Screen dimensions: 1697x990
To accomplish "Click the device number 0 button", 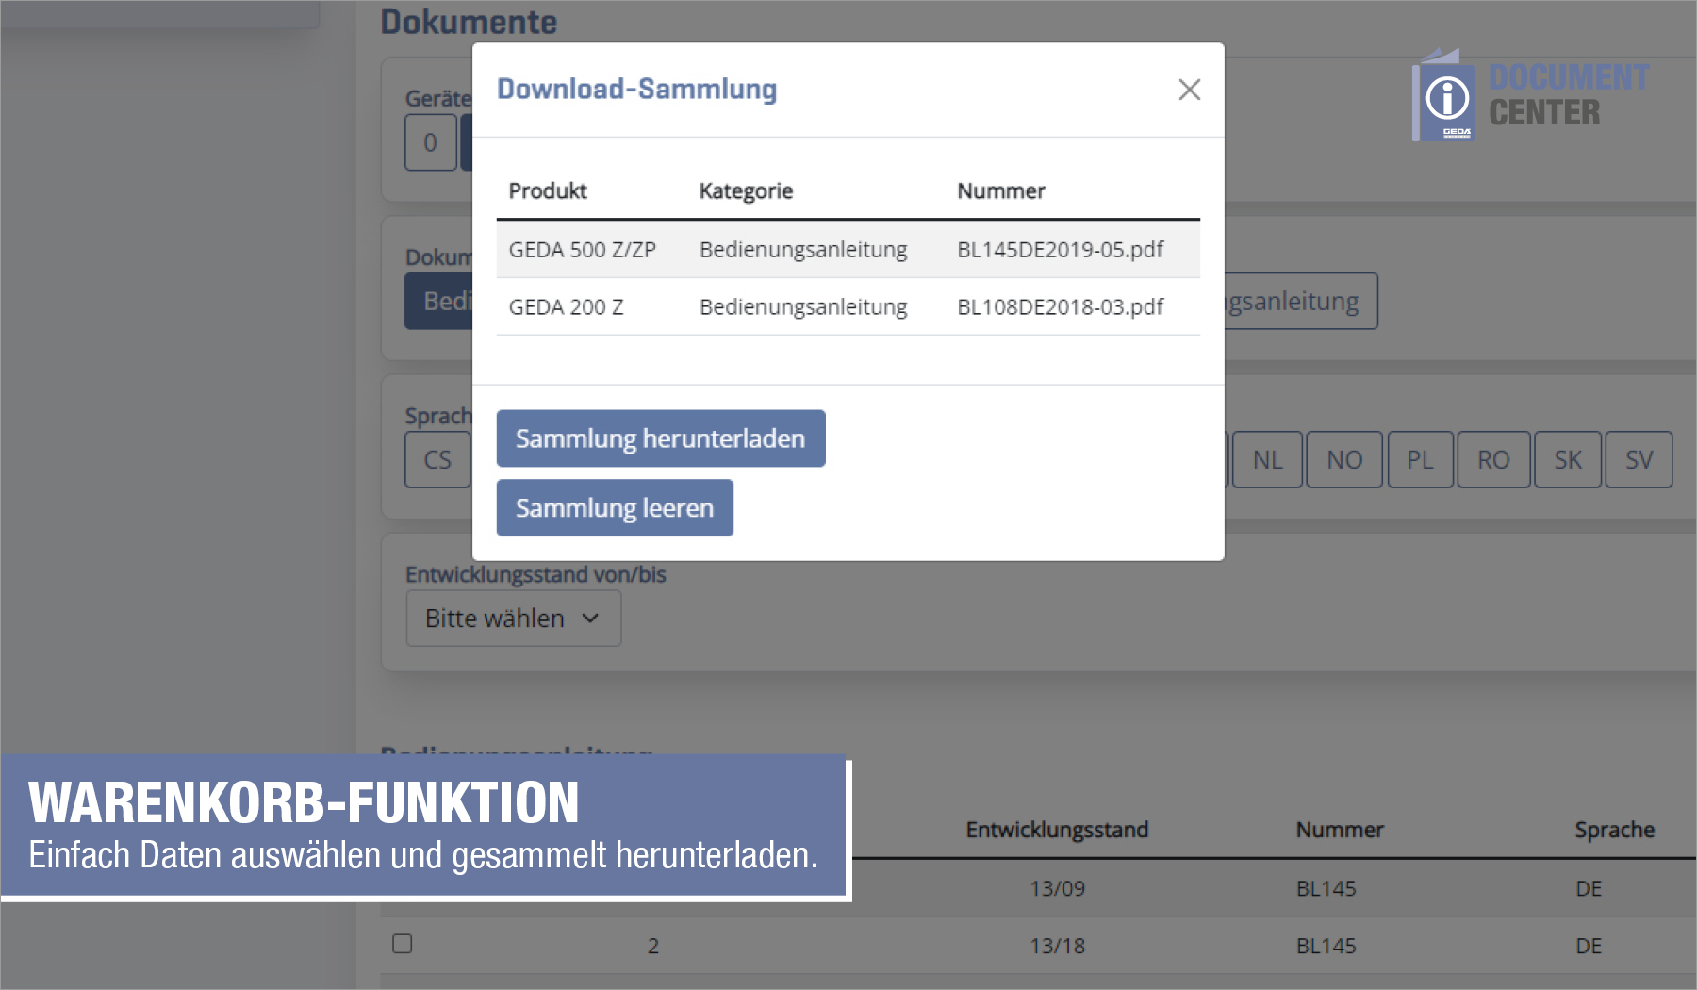I will point(431,142).
